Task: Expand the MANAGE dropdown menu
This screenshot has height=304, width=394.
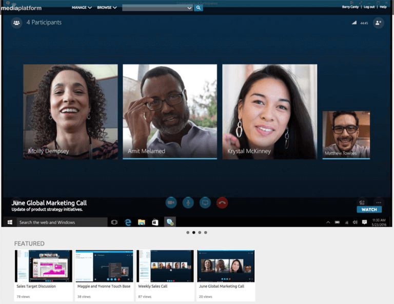Action: 82,8
